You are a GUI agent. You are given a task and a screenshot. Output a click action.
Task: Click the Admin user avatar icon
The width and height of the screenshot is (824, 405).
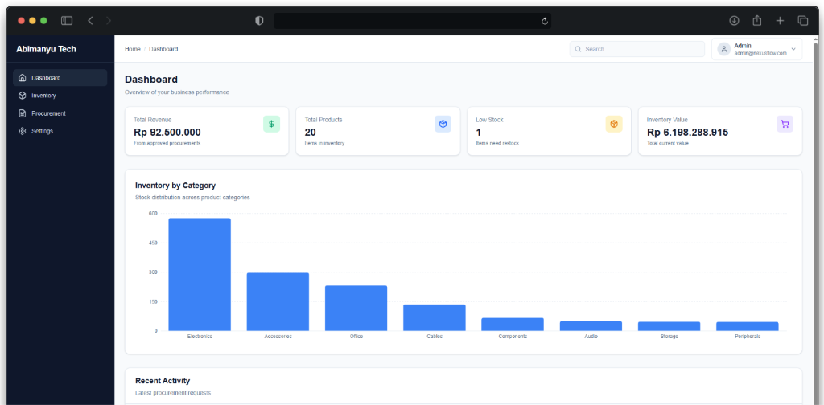[x=724, y=49]
